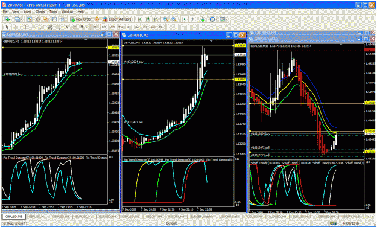Select the bar chart type icon
Image resolution: width=377 pixels, height=227 pixels.
[x=139, y=19]
